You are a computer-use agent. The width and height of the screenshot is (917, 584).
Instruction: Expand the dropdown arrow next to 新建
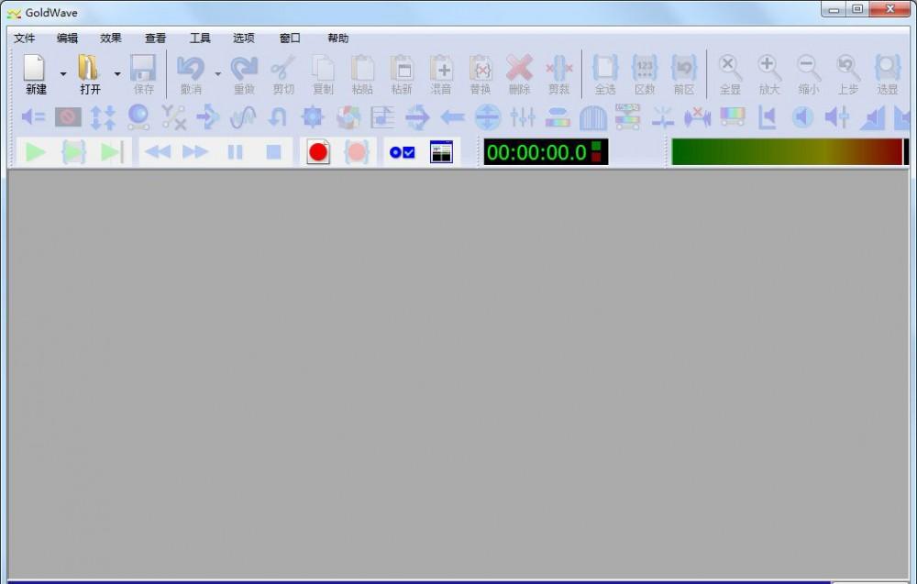[x=63, y=74]
